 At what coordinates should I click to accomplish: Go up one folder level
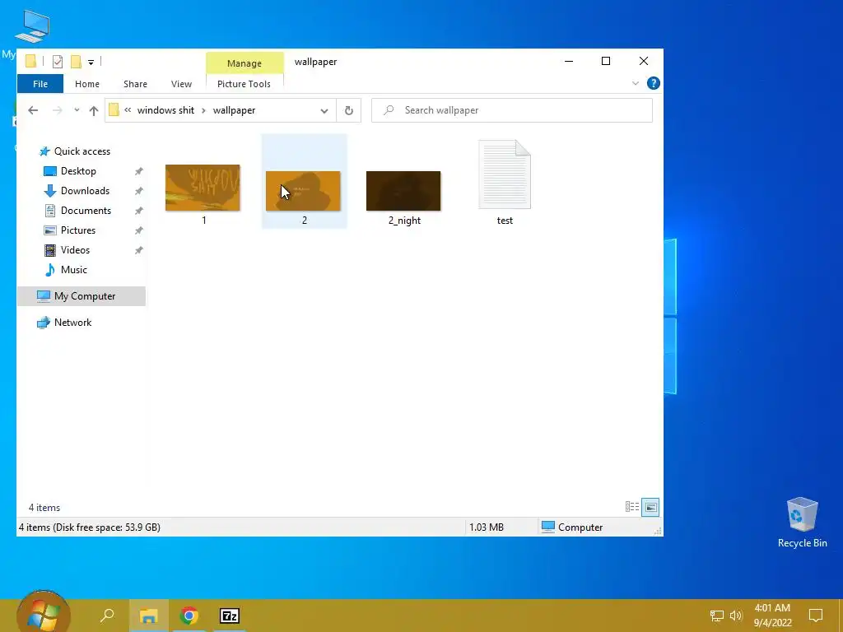94,110
